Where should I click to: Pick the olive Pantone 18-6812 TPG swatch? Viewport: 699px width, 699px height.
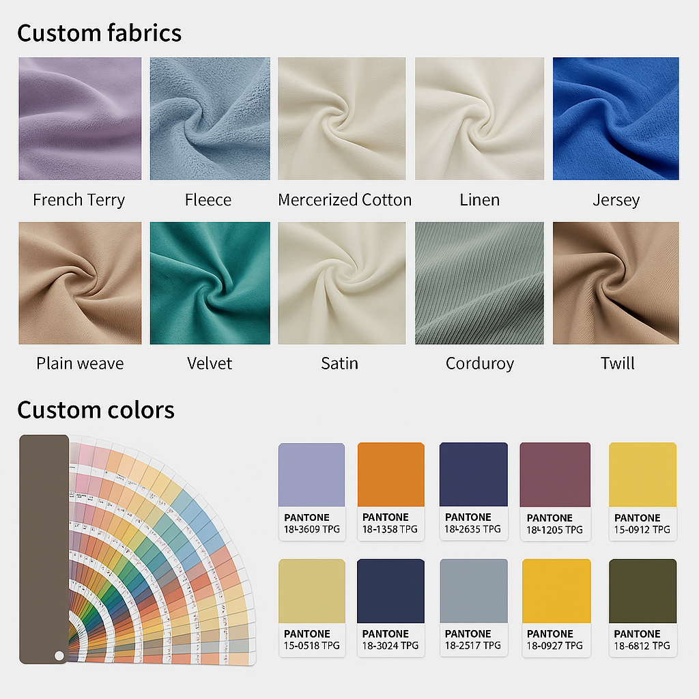tap(643, 608)
